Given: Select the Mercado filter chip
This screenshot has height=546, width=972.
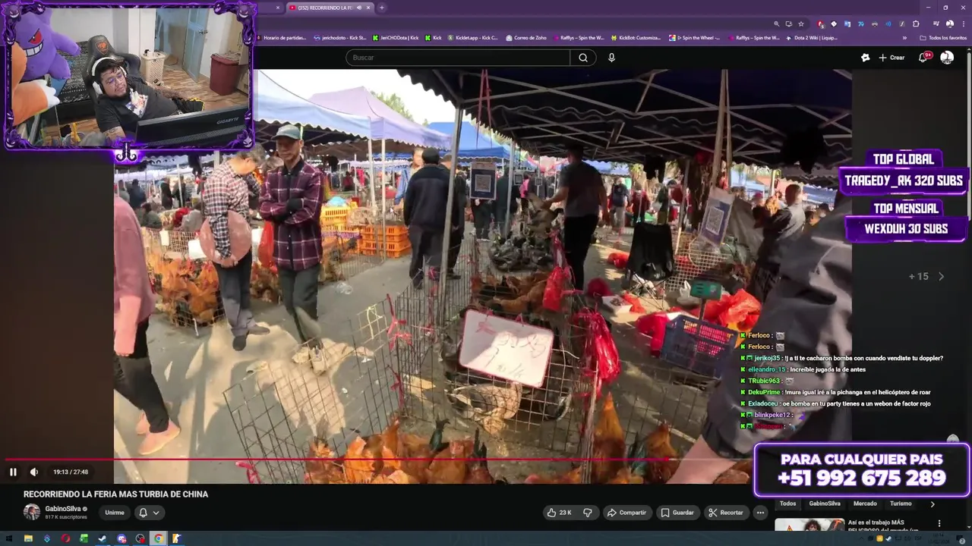Looking at the screenshot, I should 865,504.
